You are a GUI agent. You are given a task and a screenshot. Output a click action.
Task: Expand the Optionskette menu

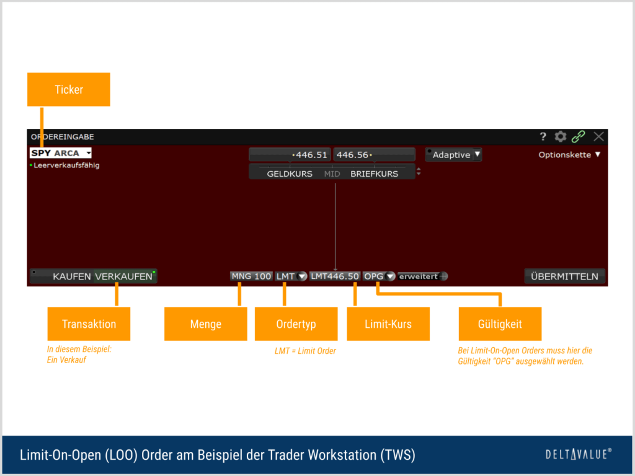[569, 154]
